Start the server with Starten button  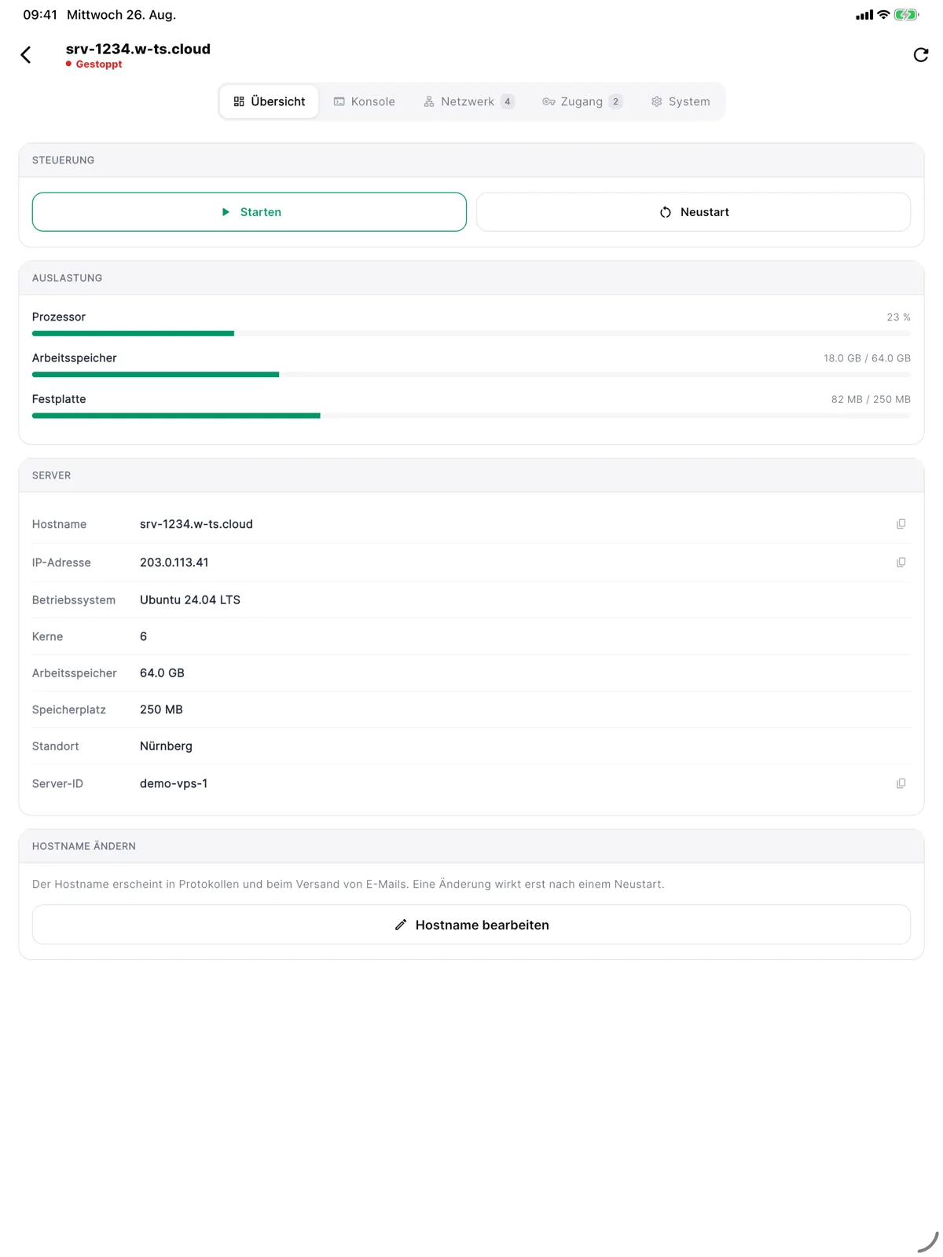click(249, 212)
